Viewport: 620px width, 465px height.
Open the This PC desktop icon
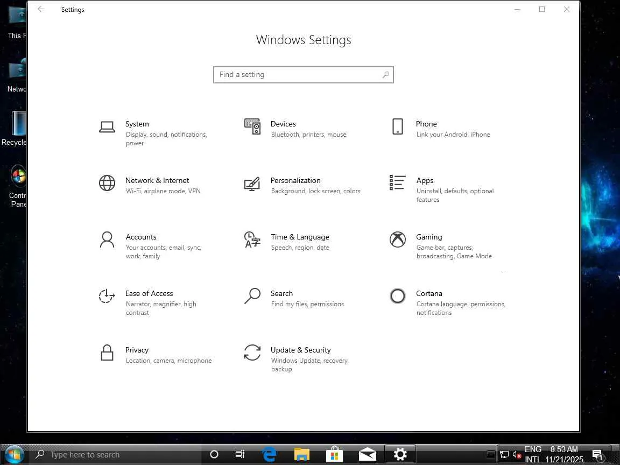click(x=17, y=23)
